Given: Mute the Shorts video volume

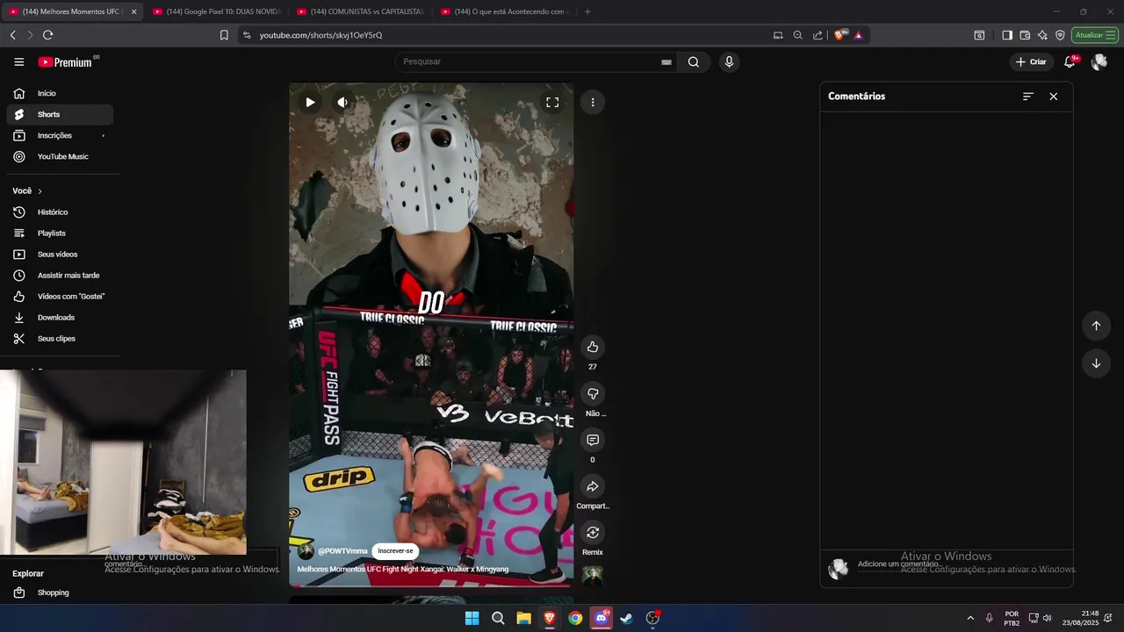Looking at the screenshot, I should coord(342,102).
